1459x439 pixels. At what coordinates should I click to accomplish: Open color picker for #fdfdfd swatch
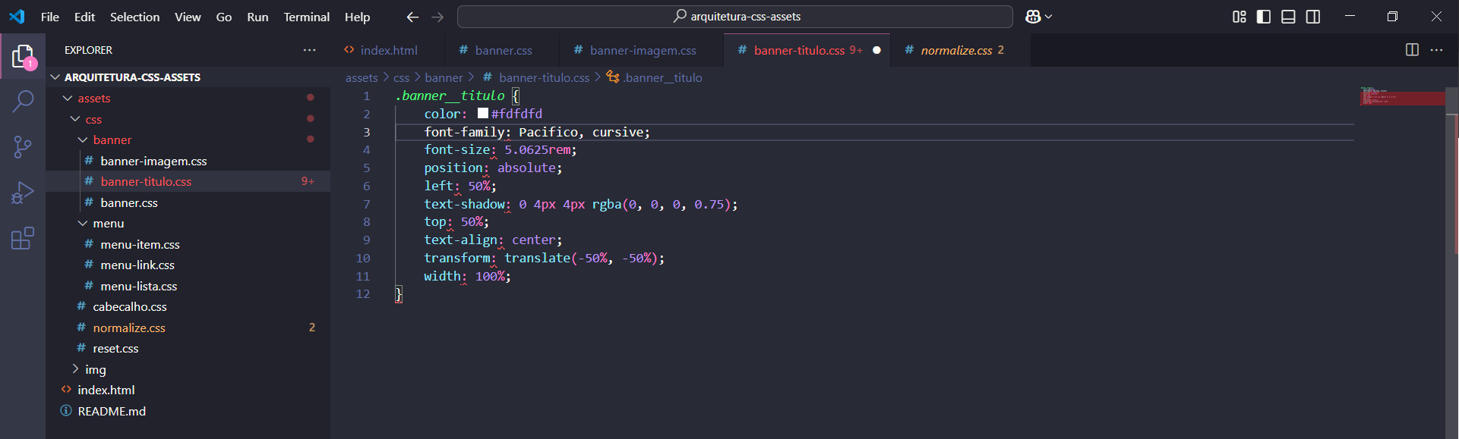tap(483, 114)
